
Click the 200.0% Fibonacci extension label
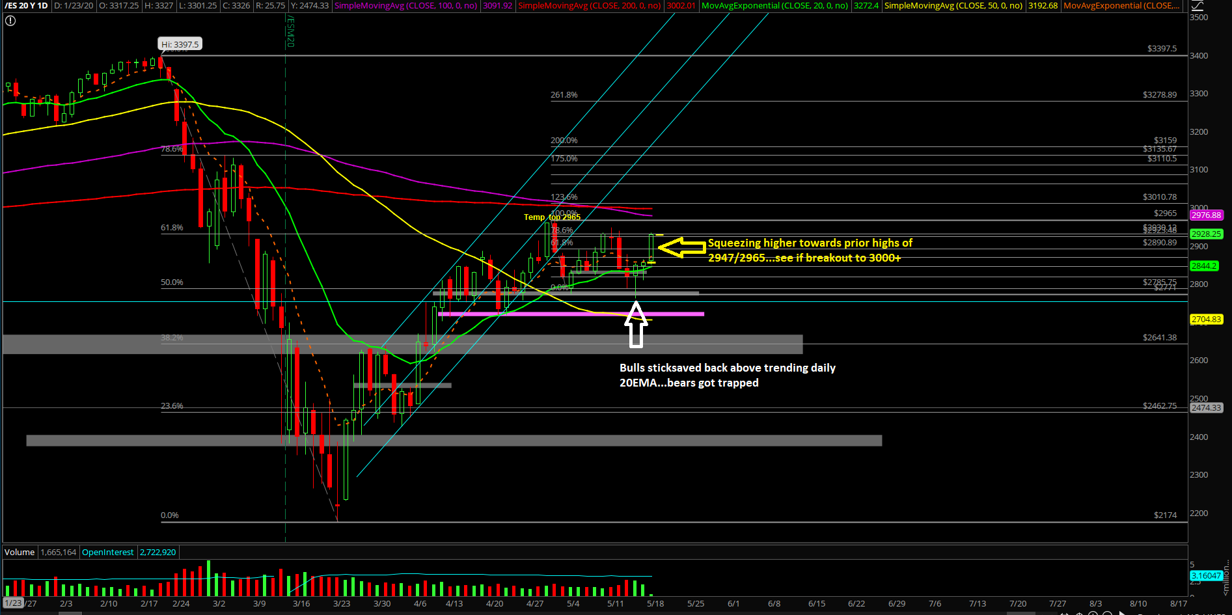(x=564, y=141)
